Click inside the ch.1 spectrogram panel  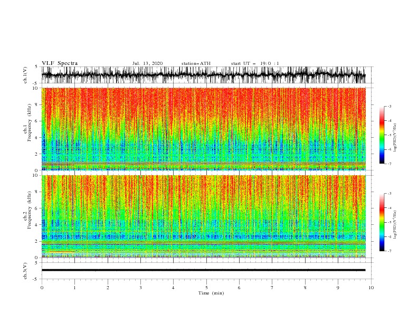[203, 129]
